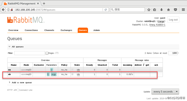Switch to the Overview tab
The width and height of the screenshot is (187, 101).
[13, 30]
